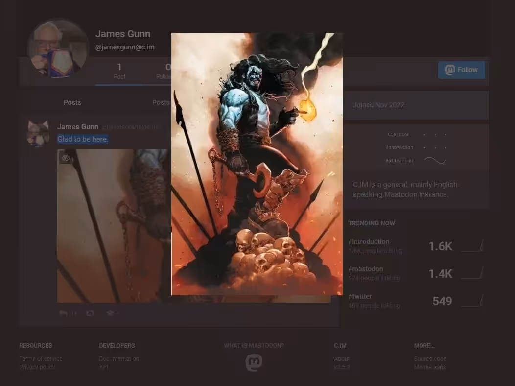Viewport: 515px width, 386px height.
Task: Open the developers API link
Action: coord(103,367)
